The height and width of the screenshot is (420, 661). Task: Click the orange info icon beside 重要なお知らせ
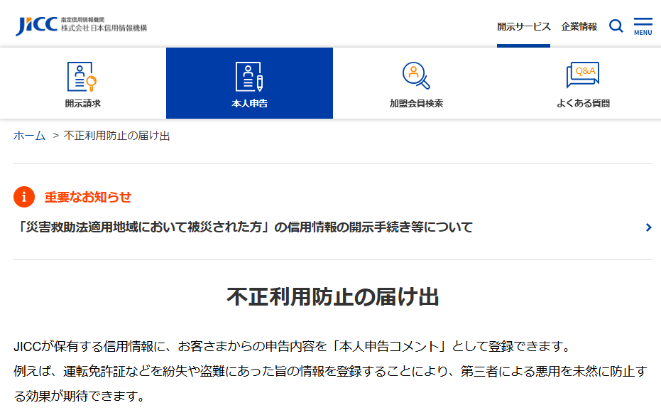(24, 197)
